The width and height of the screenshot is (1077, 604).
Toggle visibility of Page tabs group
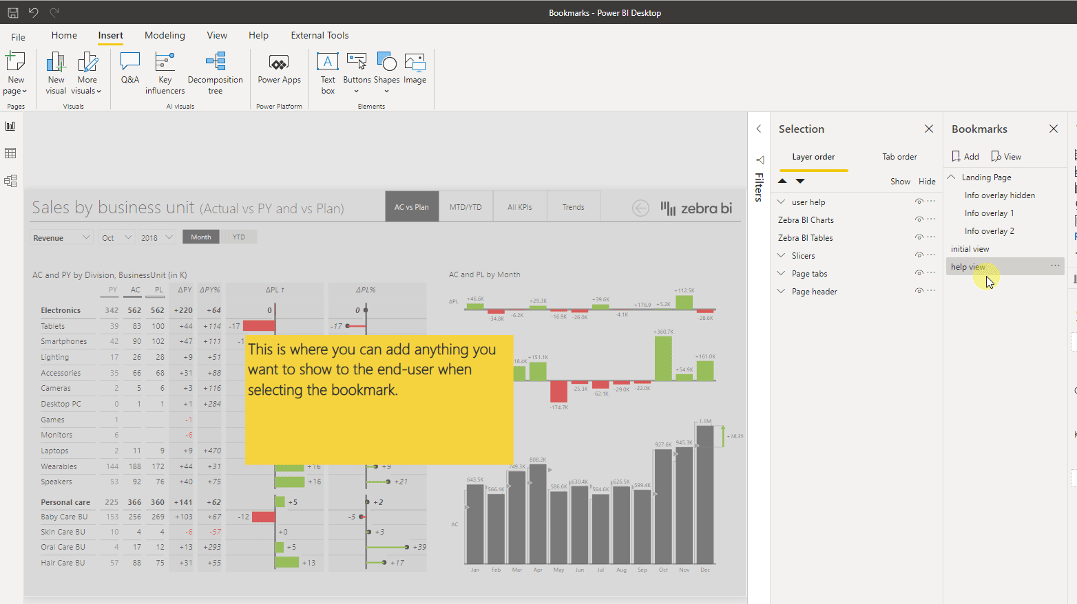point(919,273)
